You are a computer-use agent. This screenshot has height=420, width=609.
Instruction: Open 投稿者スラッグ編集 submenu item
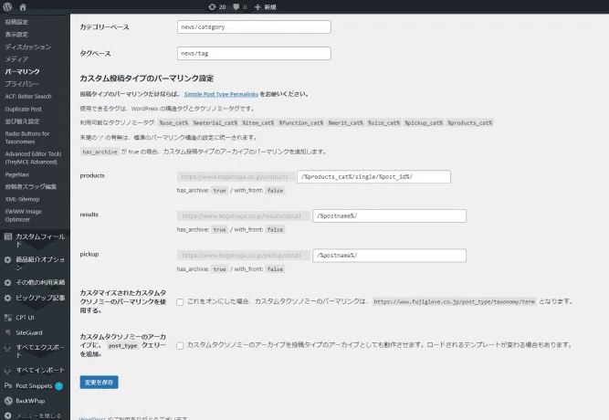31,186
